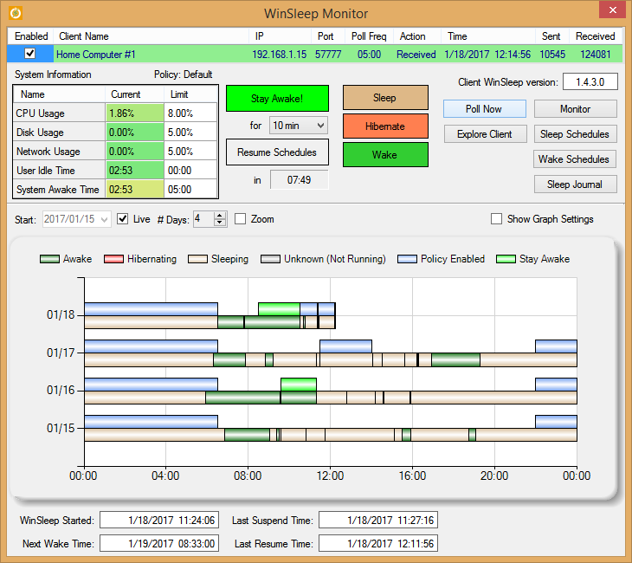Click the Policy: Default label
632x563 pixels.
183,74
